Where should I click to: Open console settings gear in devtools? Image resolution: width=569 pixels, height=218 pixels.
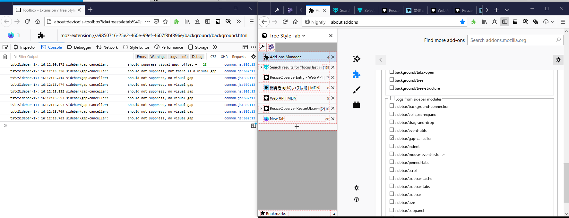pyautogui.click(x=254, y=57)
